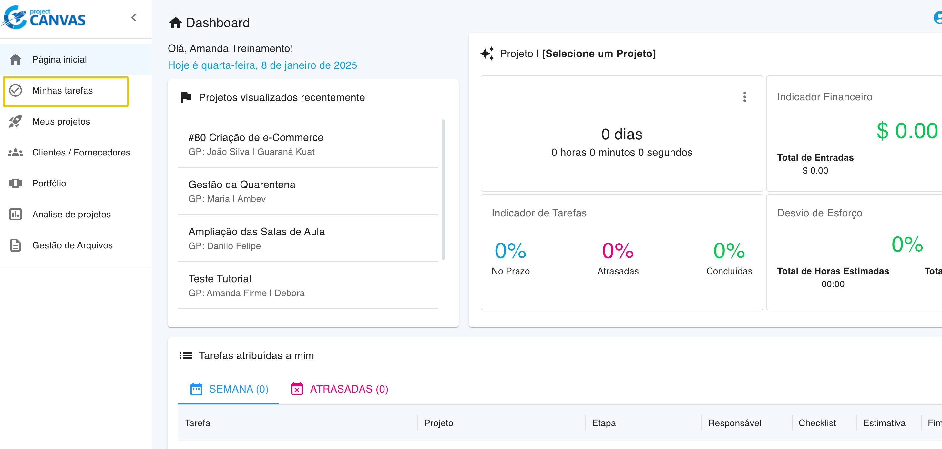Click the recent projects list scrollbar
Image resolution: width=942 pixels, height=449 pixels.
coord(443,189)
